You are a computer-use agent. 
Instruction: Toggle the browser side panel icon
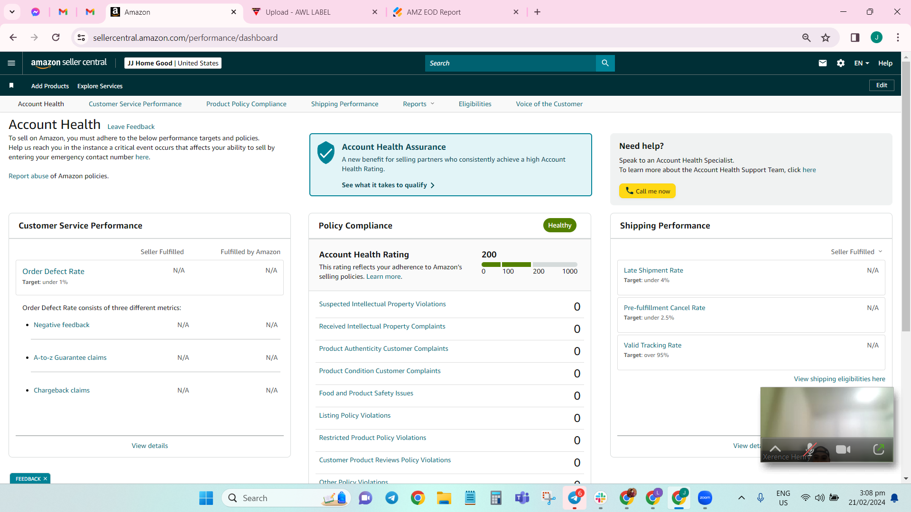pyautogui.click(x=855, y=37)
